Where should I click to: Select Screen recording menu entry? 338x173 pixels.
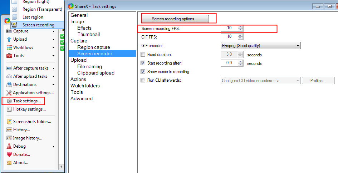(x=38, y=25)
